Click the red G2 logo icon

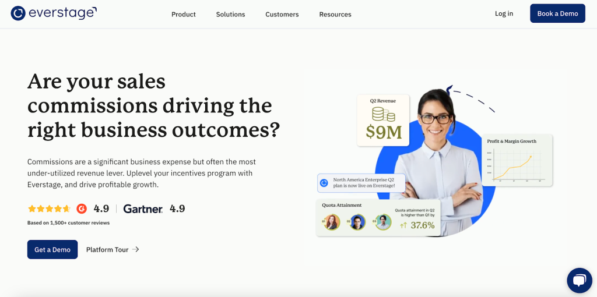coord(82,208)
